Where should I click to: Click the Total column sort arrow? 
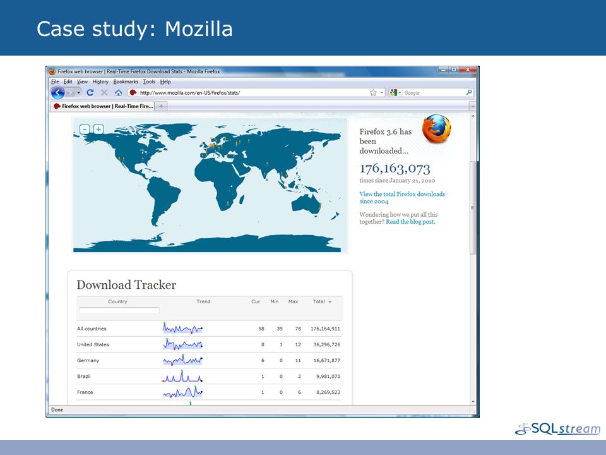pos(330,302)
